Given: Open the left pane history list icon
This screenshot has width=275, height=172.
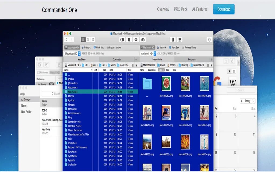Looking at the screenshot, I should pos(133,65).
